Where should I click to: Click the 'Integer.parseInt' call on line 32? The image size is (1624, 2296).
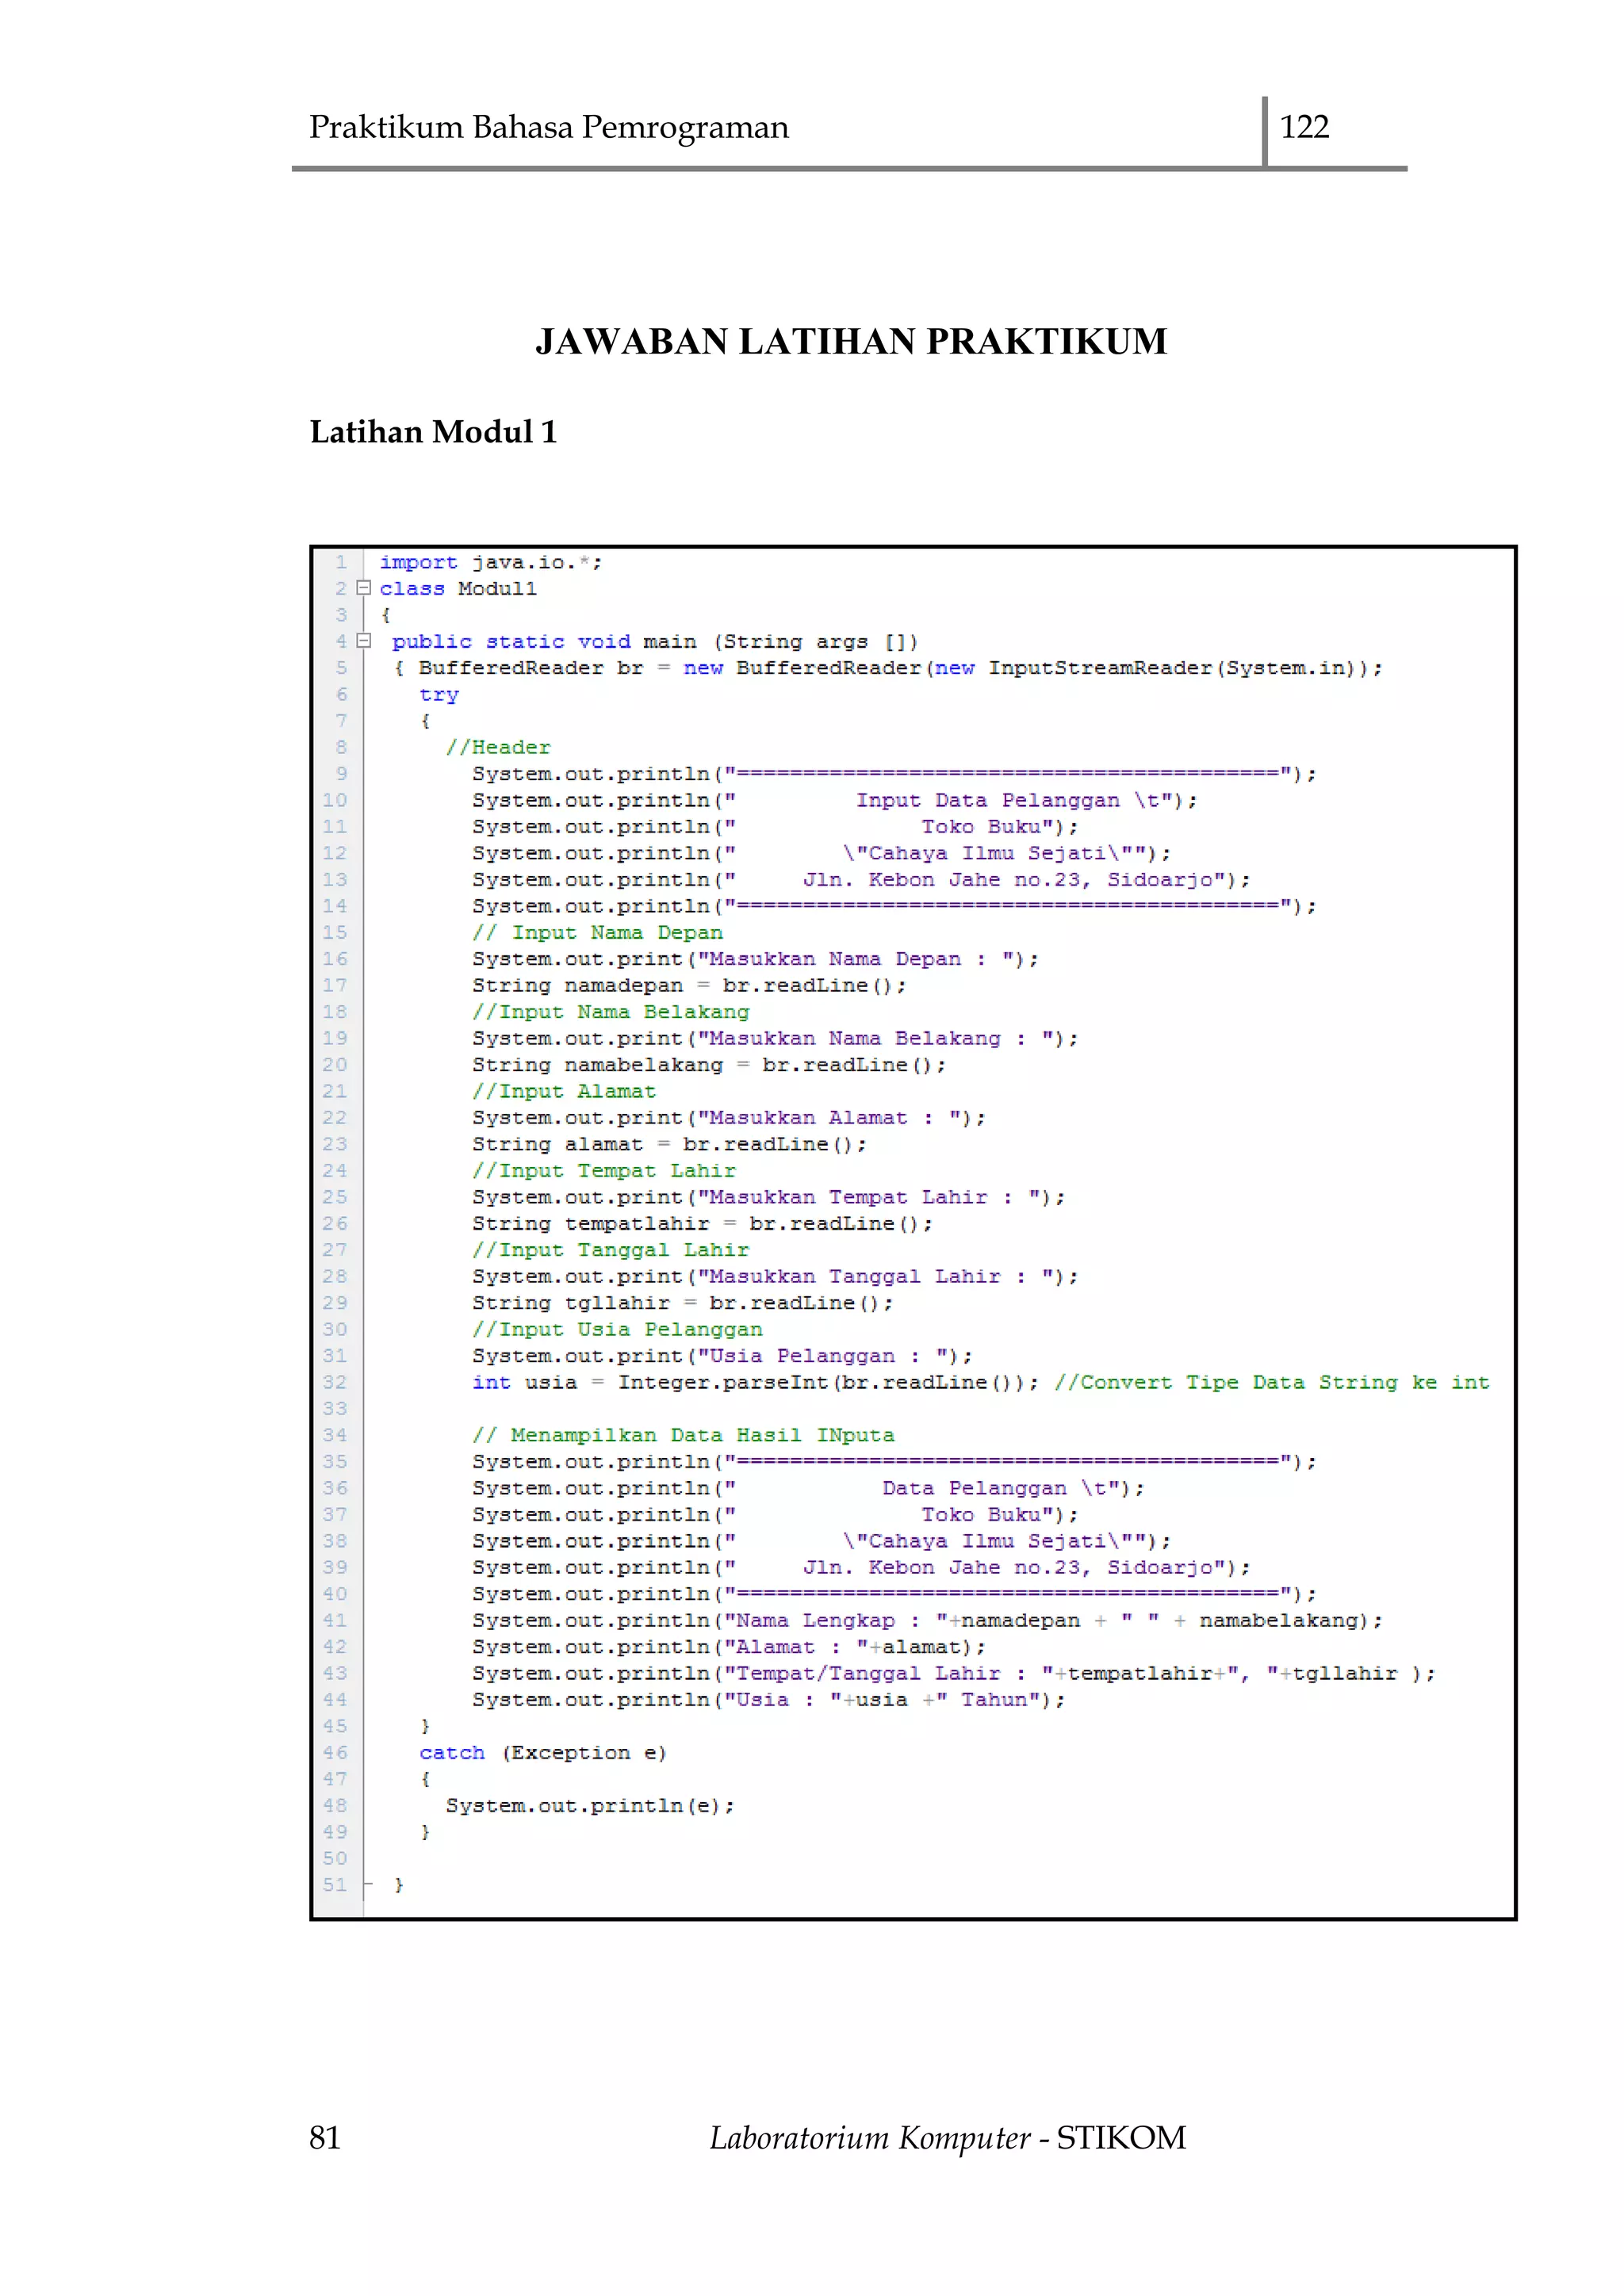click(x=723, y=1382)
